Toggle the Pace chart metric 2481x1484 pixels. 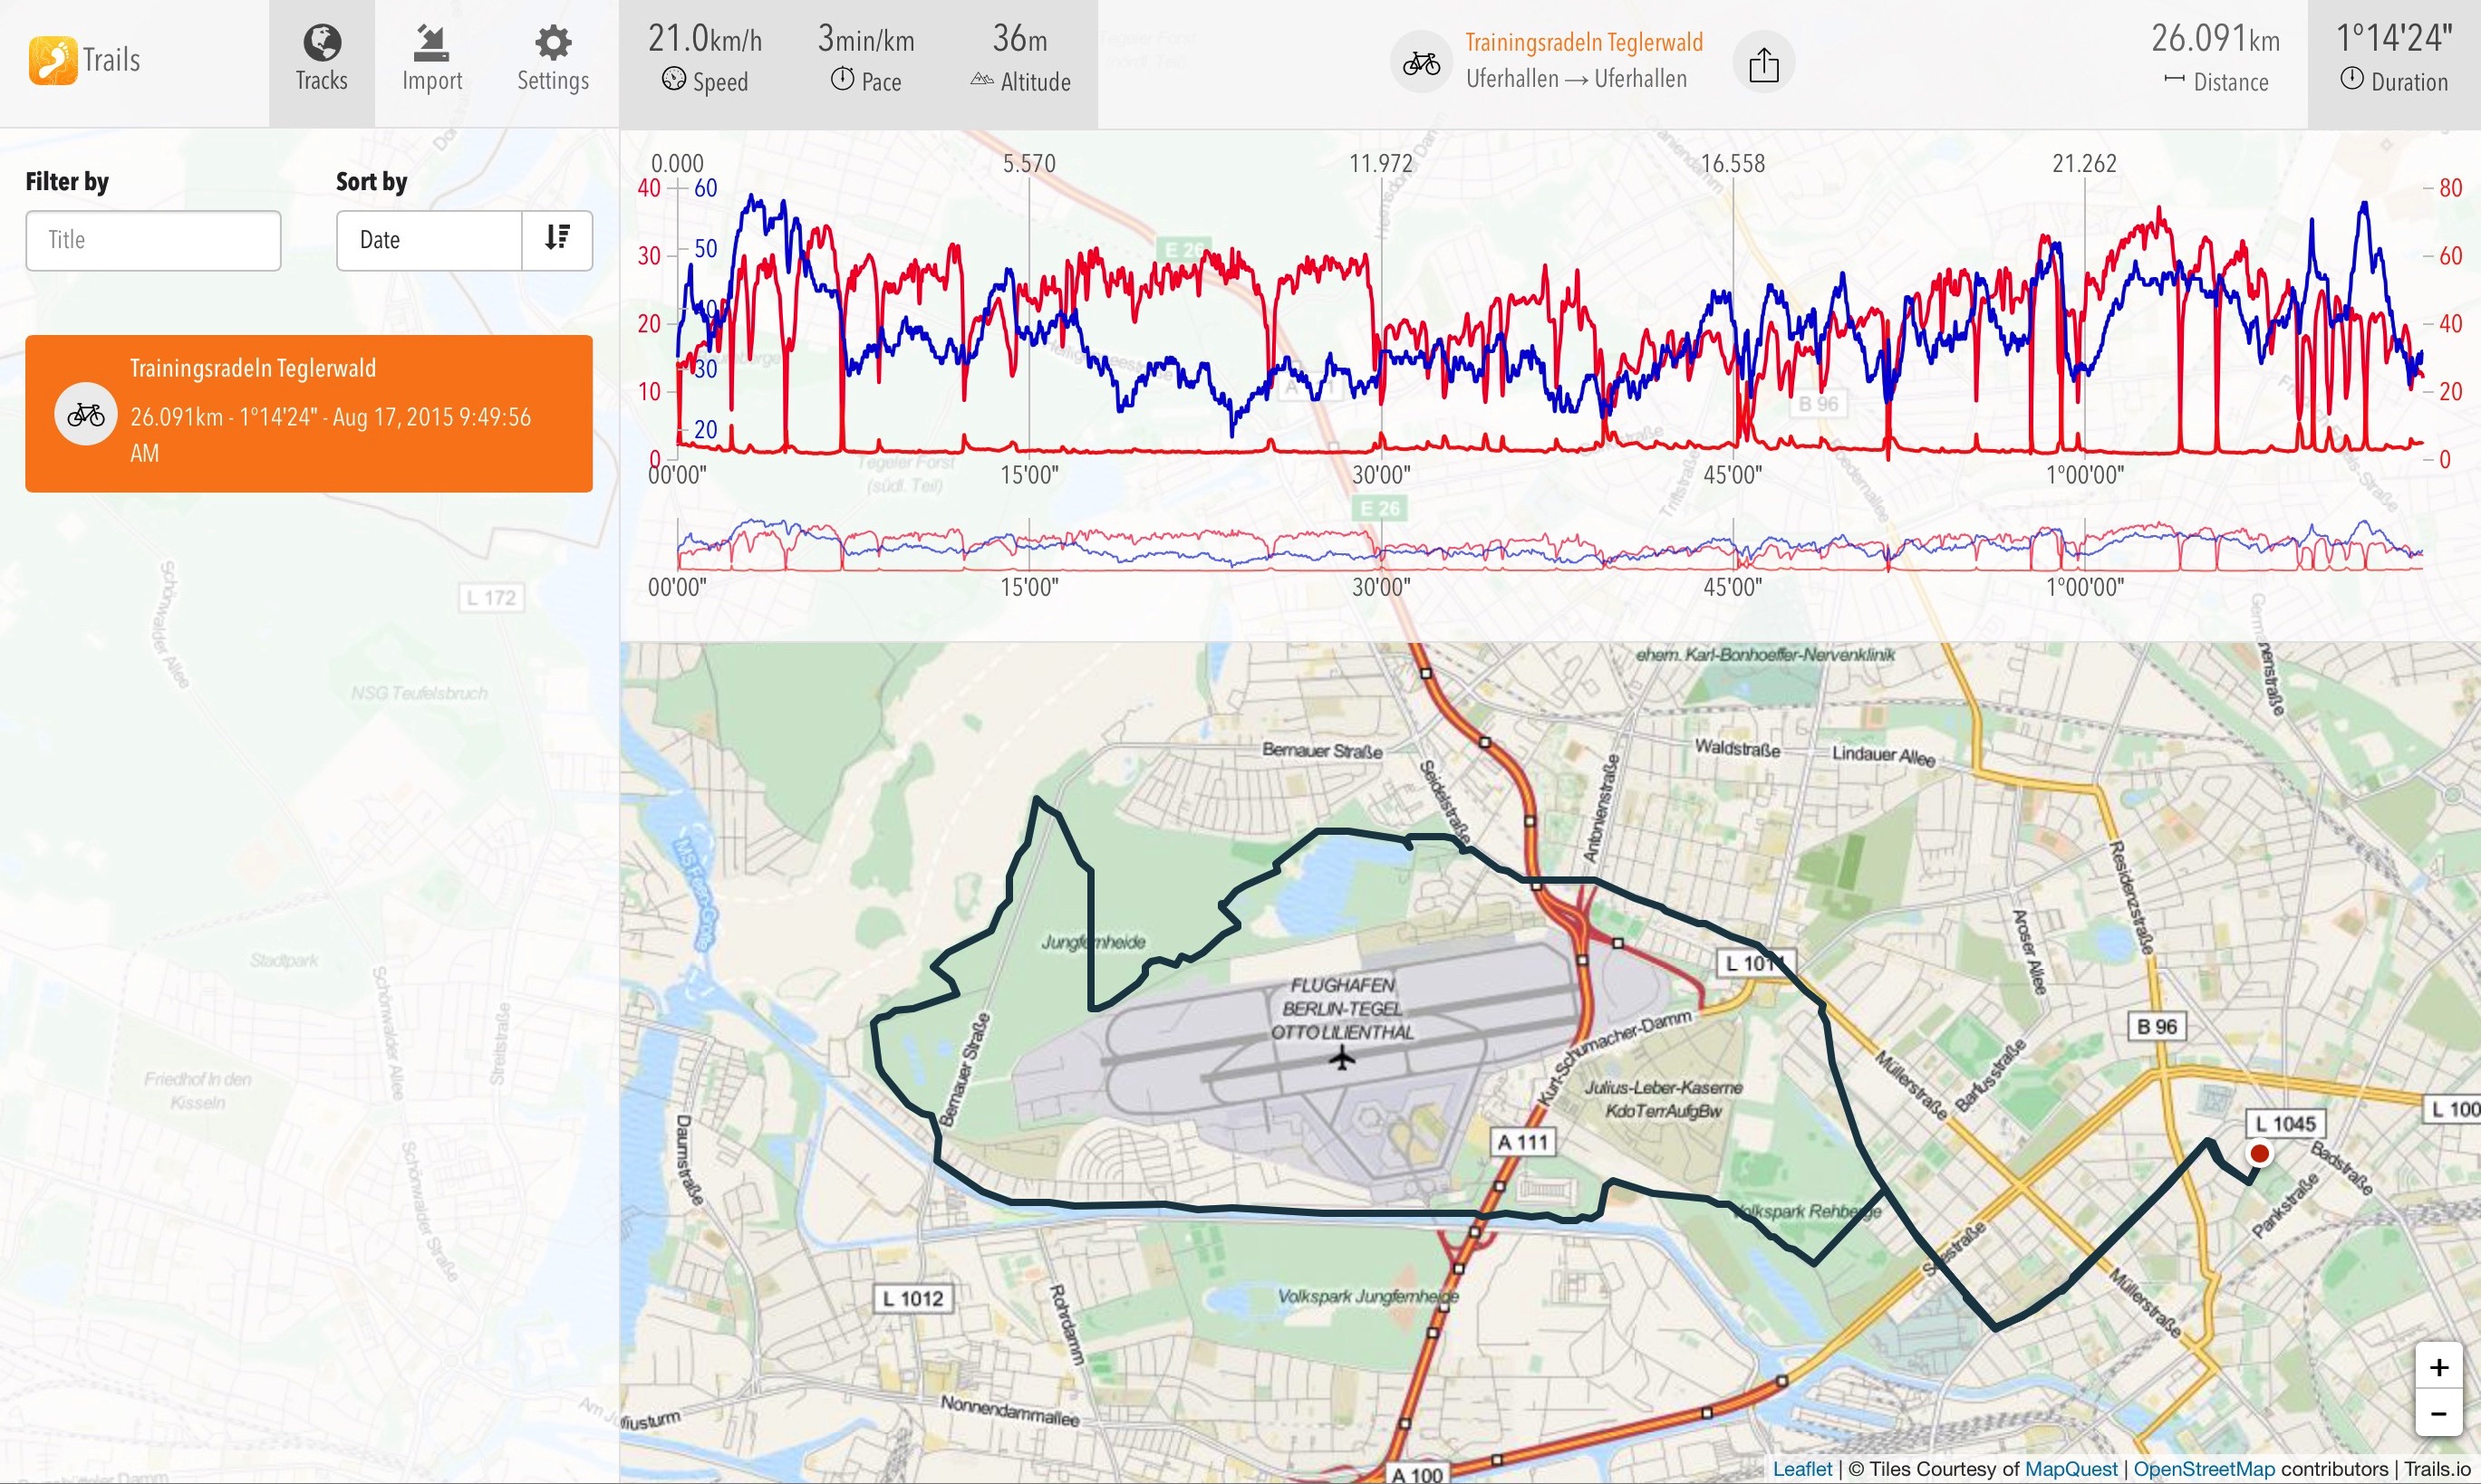click(865, 62)
